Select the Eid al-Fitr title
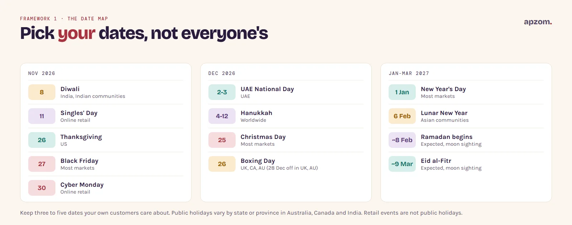The image size is (572, 225). (436, 161)
